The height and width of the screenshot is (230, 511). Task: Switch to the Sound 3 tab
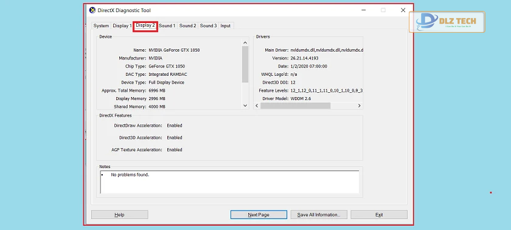point(208,25)
